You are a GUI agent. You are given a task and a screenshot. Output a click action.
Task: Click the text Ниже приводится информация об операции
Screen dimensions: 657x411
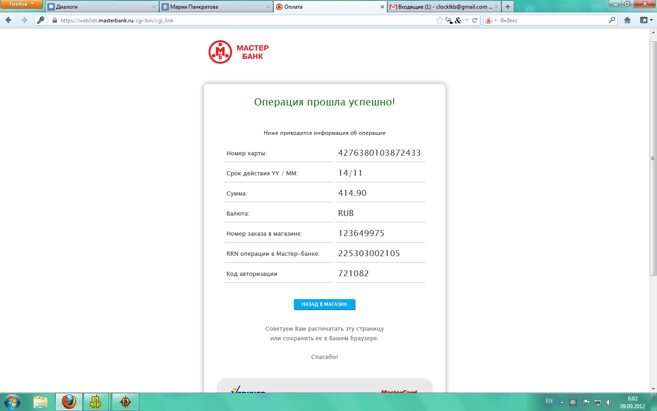(x=324, y=133)
